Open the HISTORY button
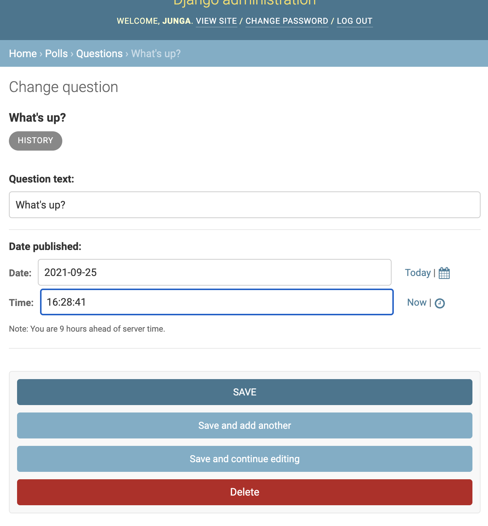Viewport: 488px width, 526px height. tap(36, 141)
